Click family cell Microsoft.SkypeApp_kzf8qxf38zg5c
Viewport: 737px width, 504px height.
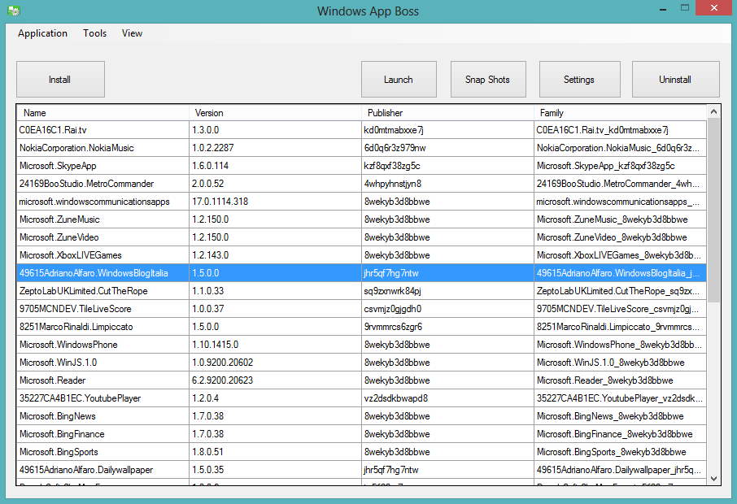620,166
